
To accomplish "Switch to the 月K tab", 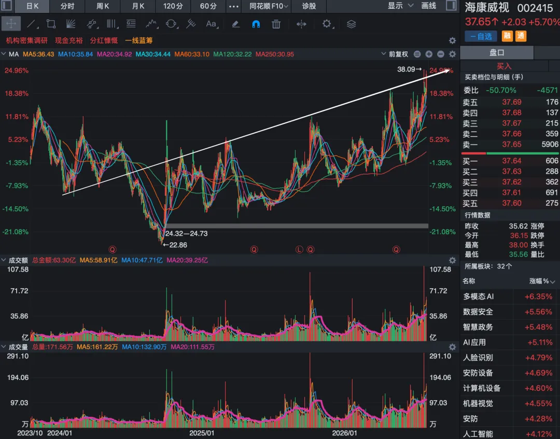I will [x=138, y=6].
